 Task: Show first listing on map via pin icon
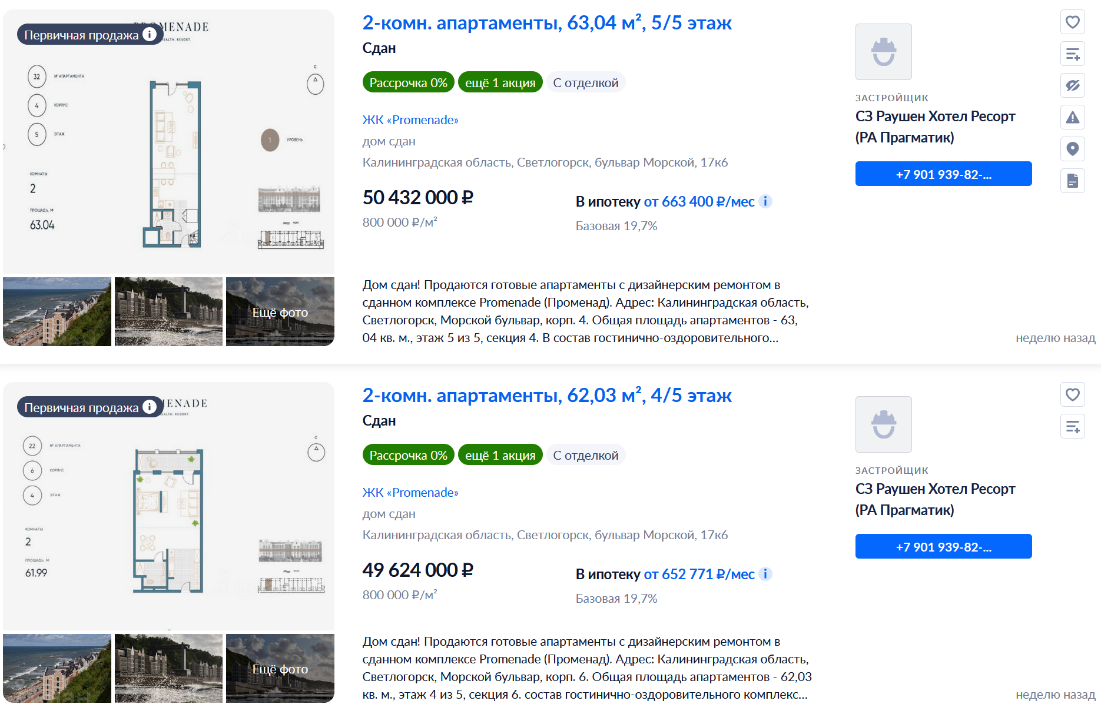tap(1072, 149)
